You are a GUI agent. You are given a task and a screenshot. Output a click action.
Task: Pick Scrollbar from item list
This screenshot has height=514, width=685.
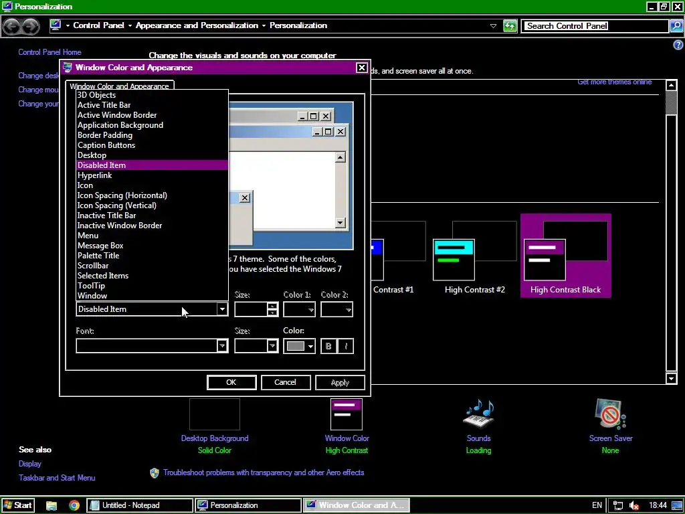(152, 266)
